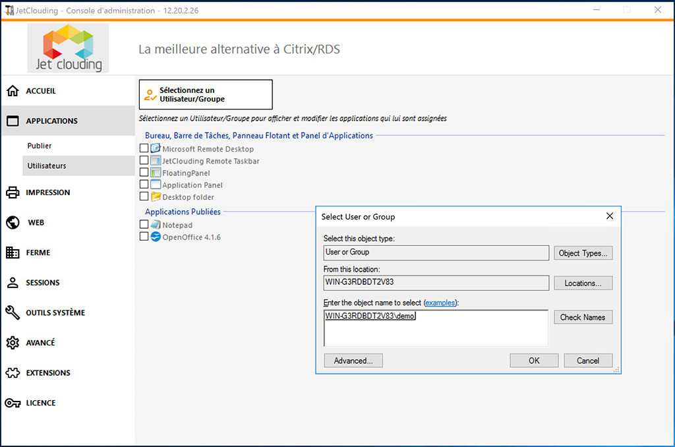Open the Object Types selector
This screenshot has width=675, height=447.
tap(583, 253)
